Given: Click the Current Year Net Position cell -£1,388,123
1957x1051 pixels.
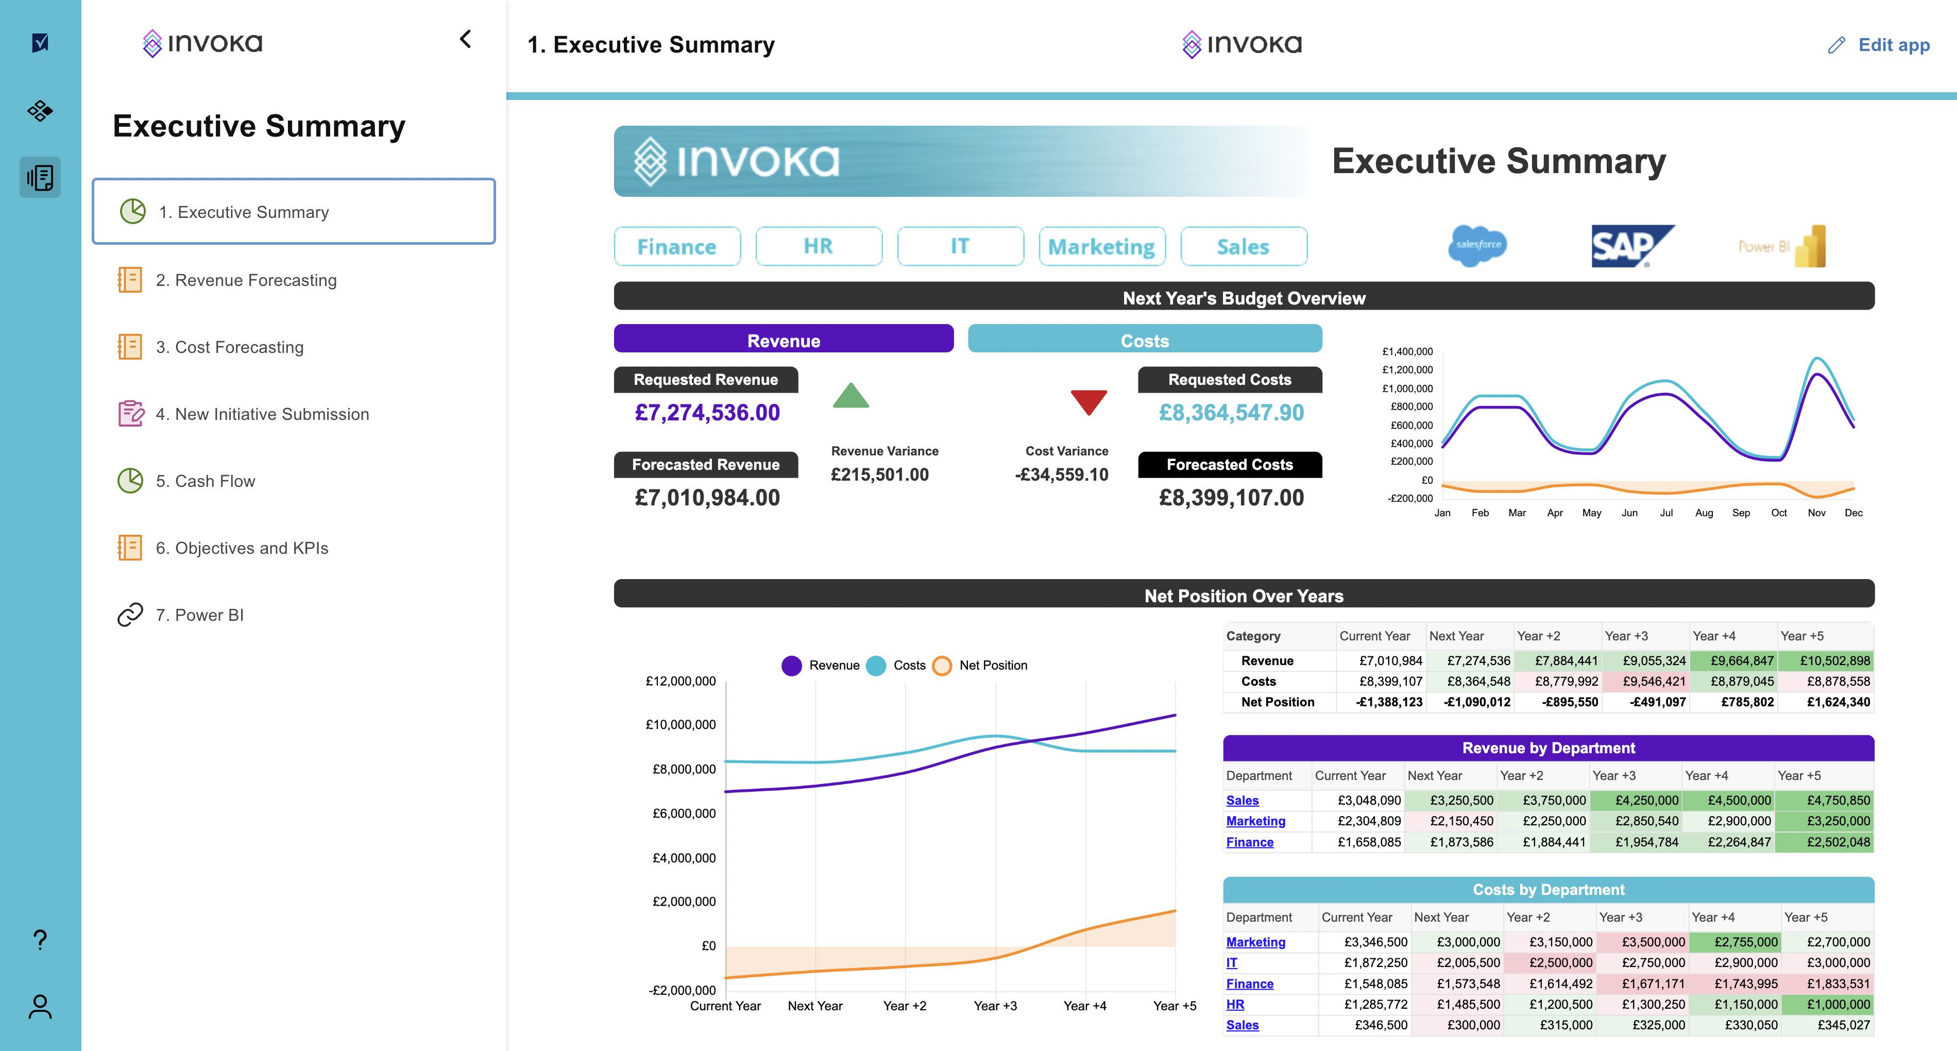Looking at the screenshot, I should coord(1382,702).
